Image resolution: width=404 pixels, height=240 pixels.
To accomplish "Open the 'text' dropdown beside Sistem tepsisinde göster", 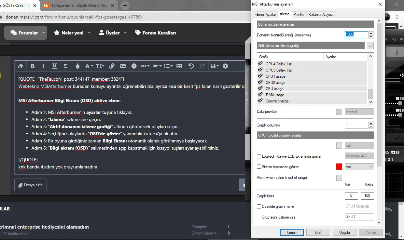I will click(x=359, y=167).
